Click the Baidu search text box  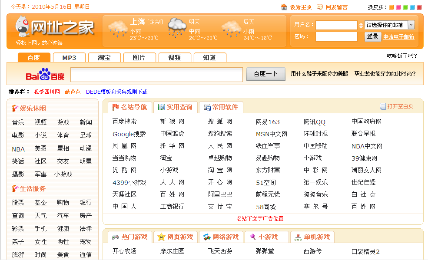[157, 74]
